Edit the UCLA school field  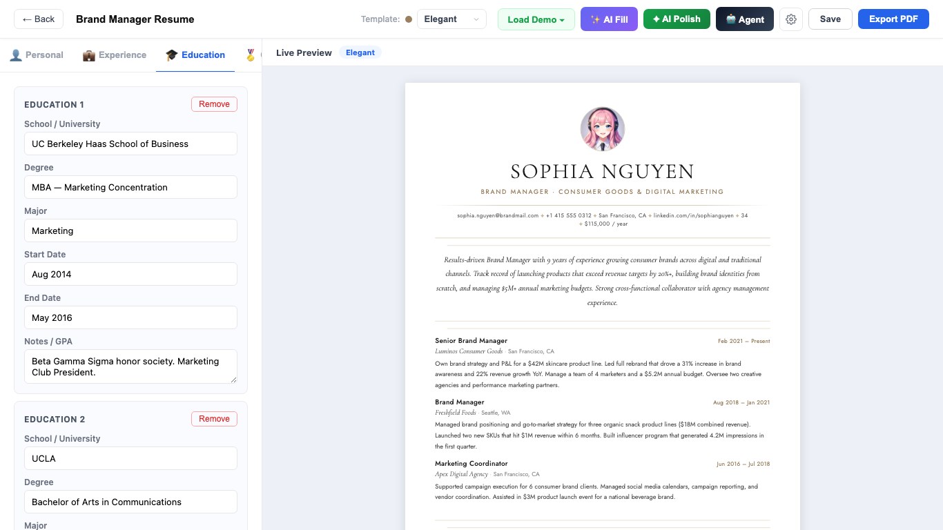[130, 458]
